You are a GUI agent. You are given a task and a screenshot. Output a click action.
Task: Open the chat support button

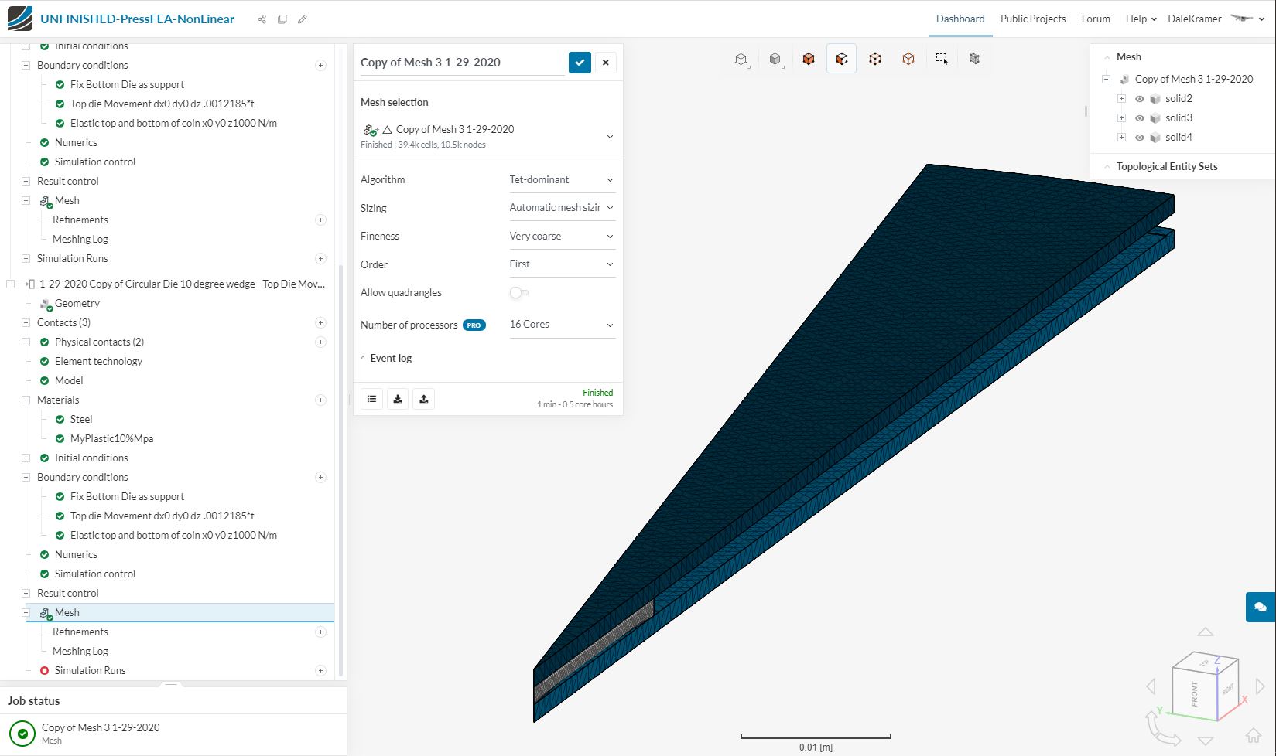(1261, 607)
